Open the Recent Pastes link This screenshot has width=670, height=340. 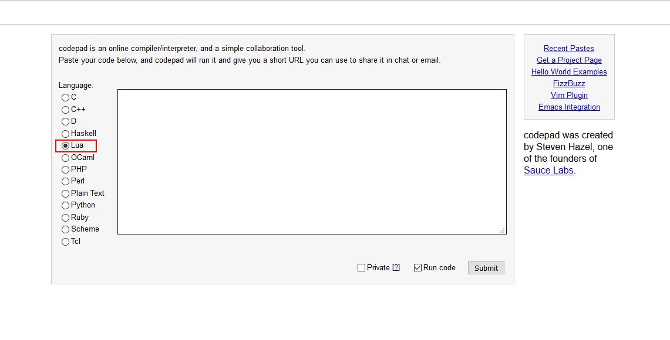pos(568,49)
